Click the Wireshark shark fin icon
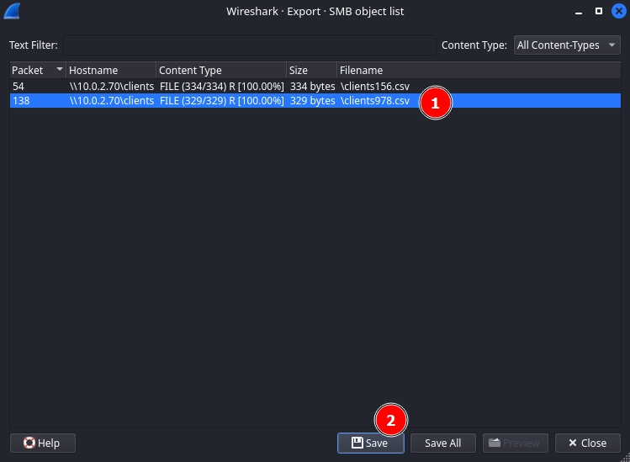The image size is (630, 462). click(x=12, y=12)
